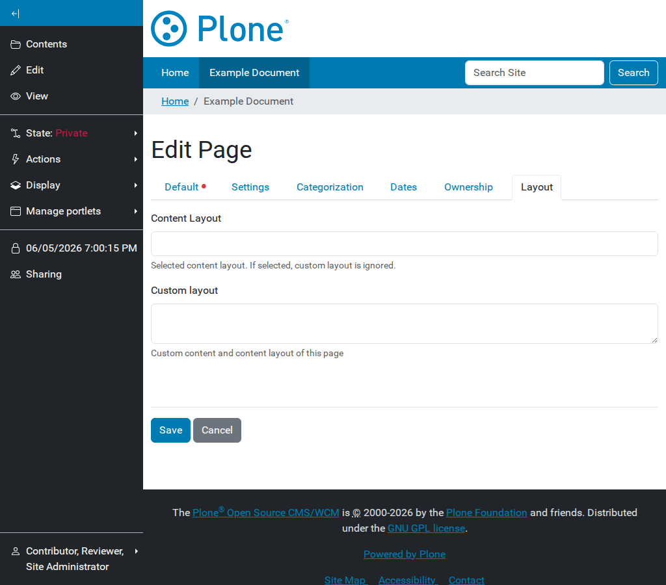Viewport: 666px width, 585px height.
Task: Click the Plone logo
Action: pos(220,29)
